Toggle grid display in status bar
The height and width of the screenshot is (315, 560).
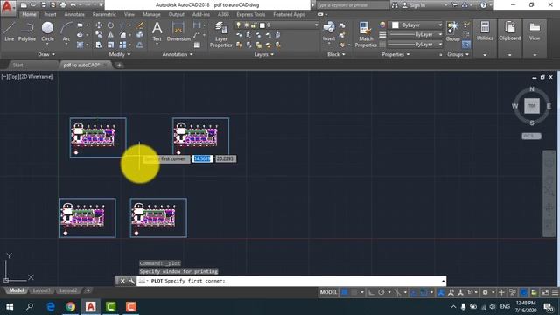click(344, 292)
